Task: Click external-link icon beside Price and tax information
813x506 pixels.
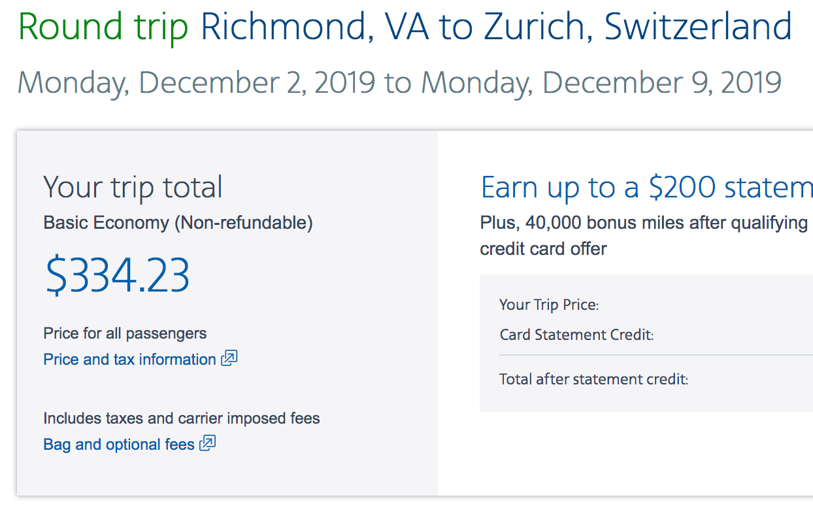Action: 229,358
